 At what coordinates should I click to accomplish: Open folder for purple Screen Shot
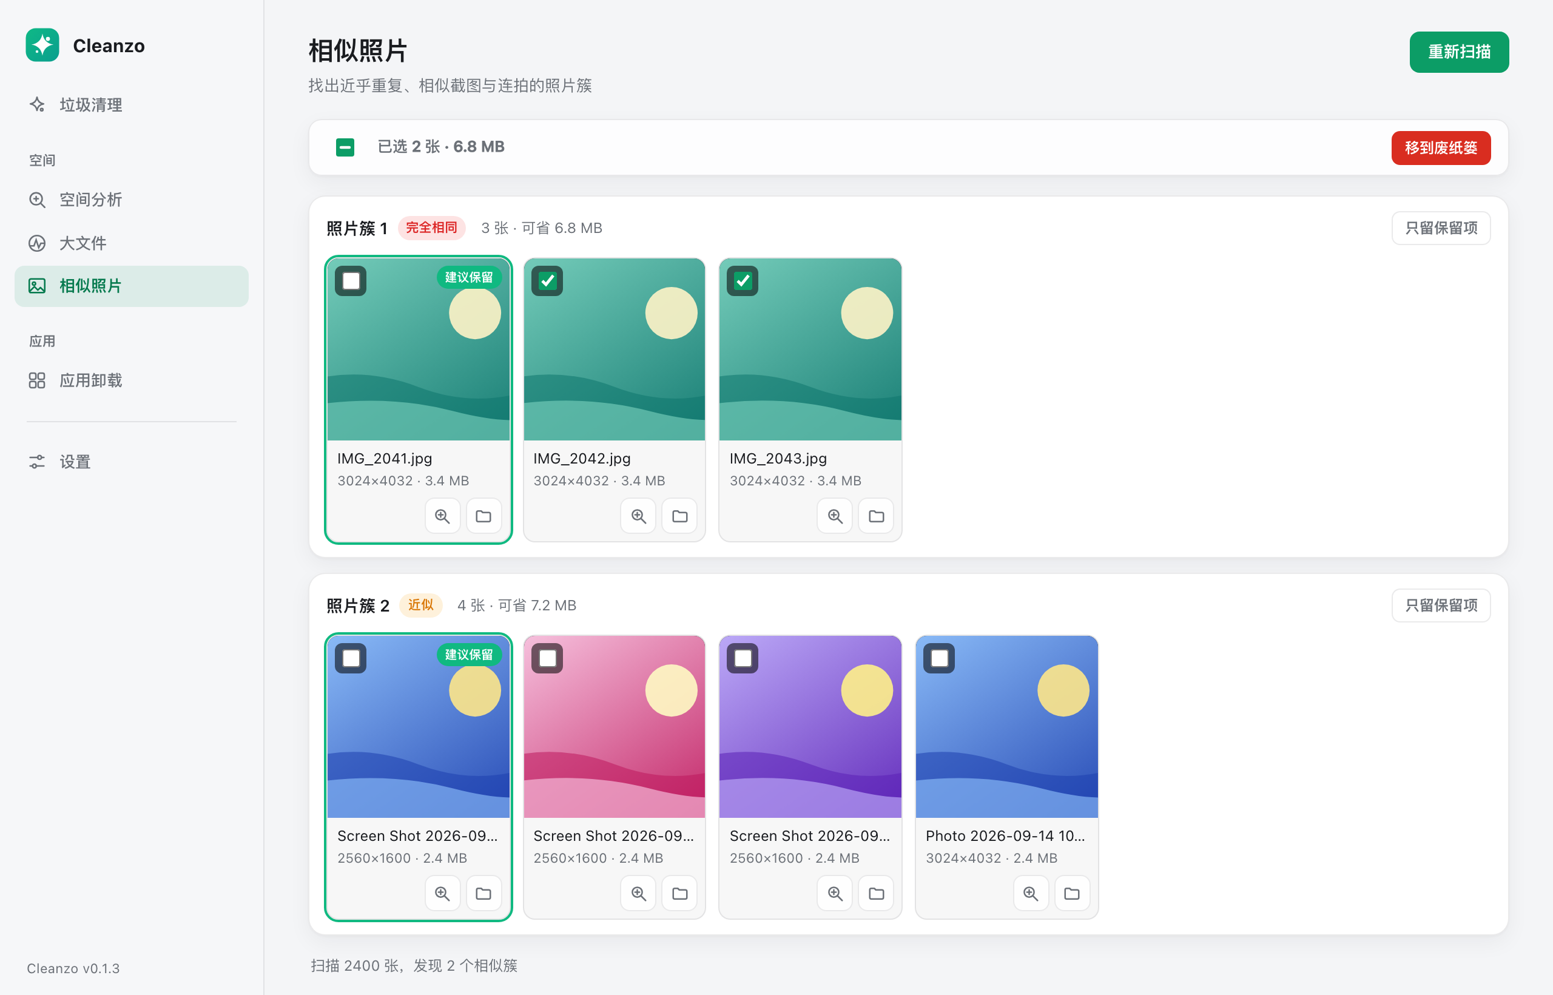(876, 893)
